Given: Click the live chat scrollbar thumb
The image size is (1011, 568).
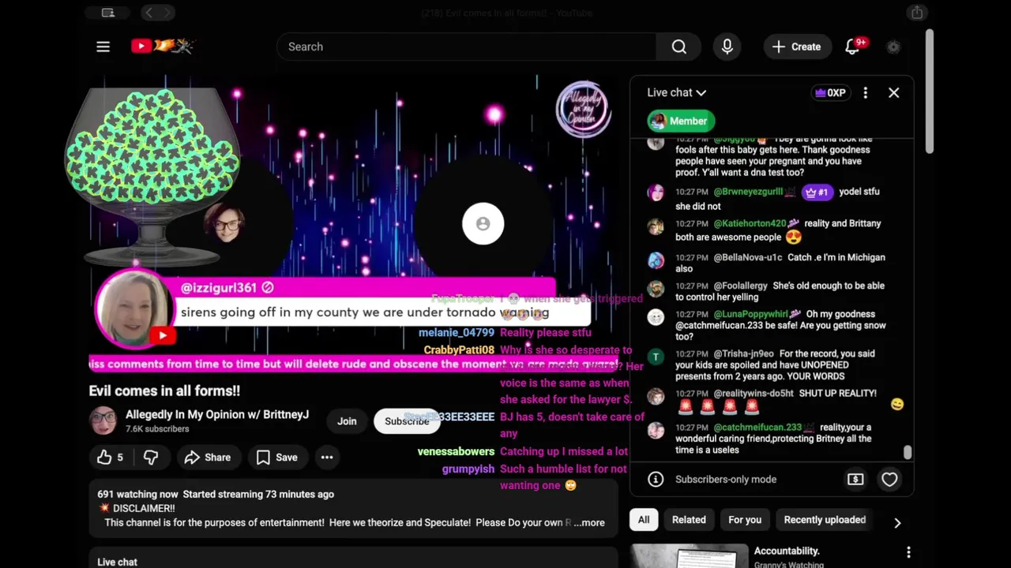Looking at the screenshot, I should click(x=908, y=452).
